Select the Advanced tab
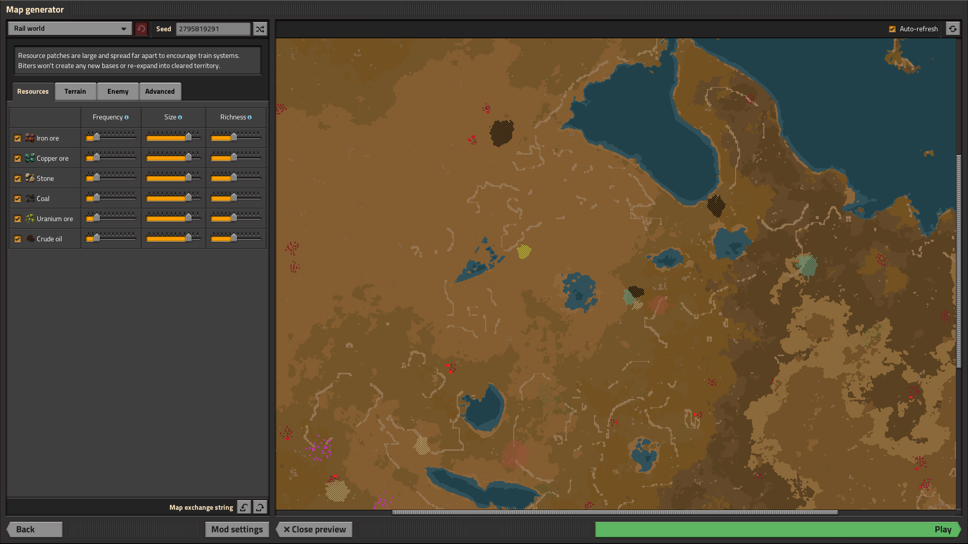 [x=160, y=92]
